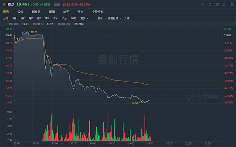Switch chart to 季K
The height and width of the screenshot is (147, 236).
pos(47,19)
